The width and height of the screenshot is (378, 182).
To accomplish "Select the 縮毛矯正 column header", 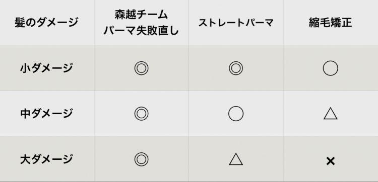I will coord(331,22).
